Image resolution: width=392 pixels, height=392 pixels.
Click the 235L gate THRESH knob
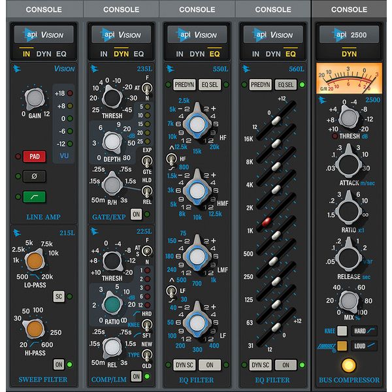point(112,97)
